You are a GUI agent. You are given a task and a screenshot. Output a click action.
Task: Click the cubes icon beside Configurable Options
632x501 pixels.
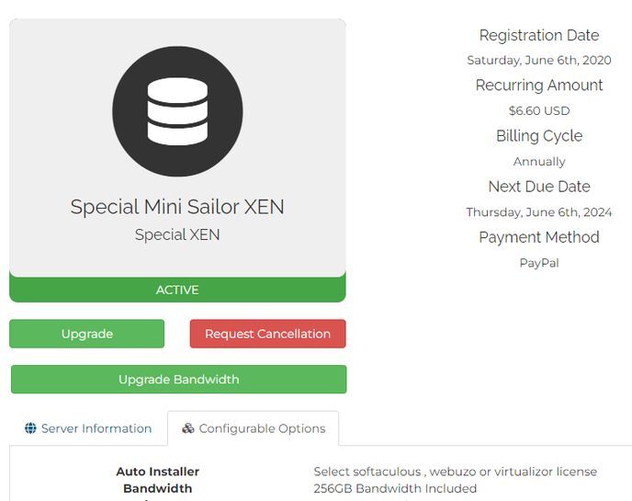coord(188,428)
